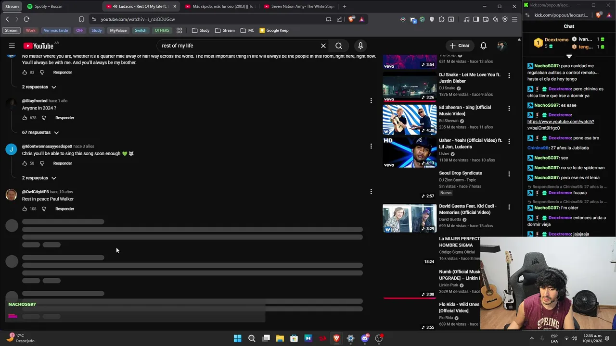Viewport: 616px width, 346px height.
Task: Expand 2 replies under the 83-likes comment
Action: pos(39,87)
